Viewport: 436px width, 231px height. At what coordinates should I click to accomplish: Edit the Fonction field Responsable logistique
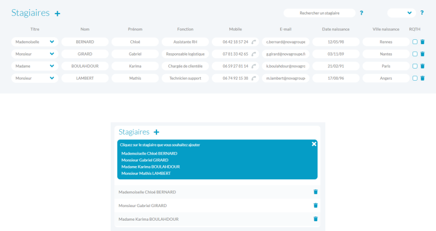pos(185,54)
